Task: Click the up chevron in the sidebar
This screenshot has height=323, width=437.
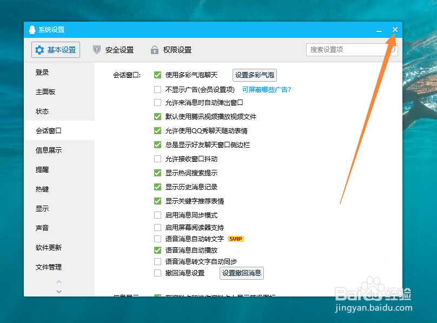Action: click(x=58, y=282)
